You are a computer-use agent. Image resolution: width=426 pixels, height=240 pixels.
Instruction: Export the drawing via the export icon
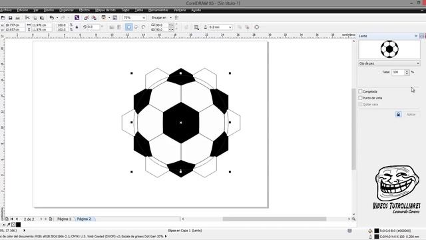[x=94, y=18]
